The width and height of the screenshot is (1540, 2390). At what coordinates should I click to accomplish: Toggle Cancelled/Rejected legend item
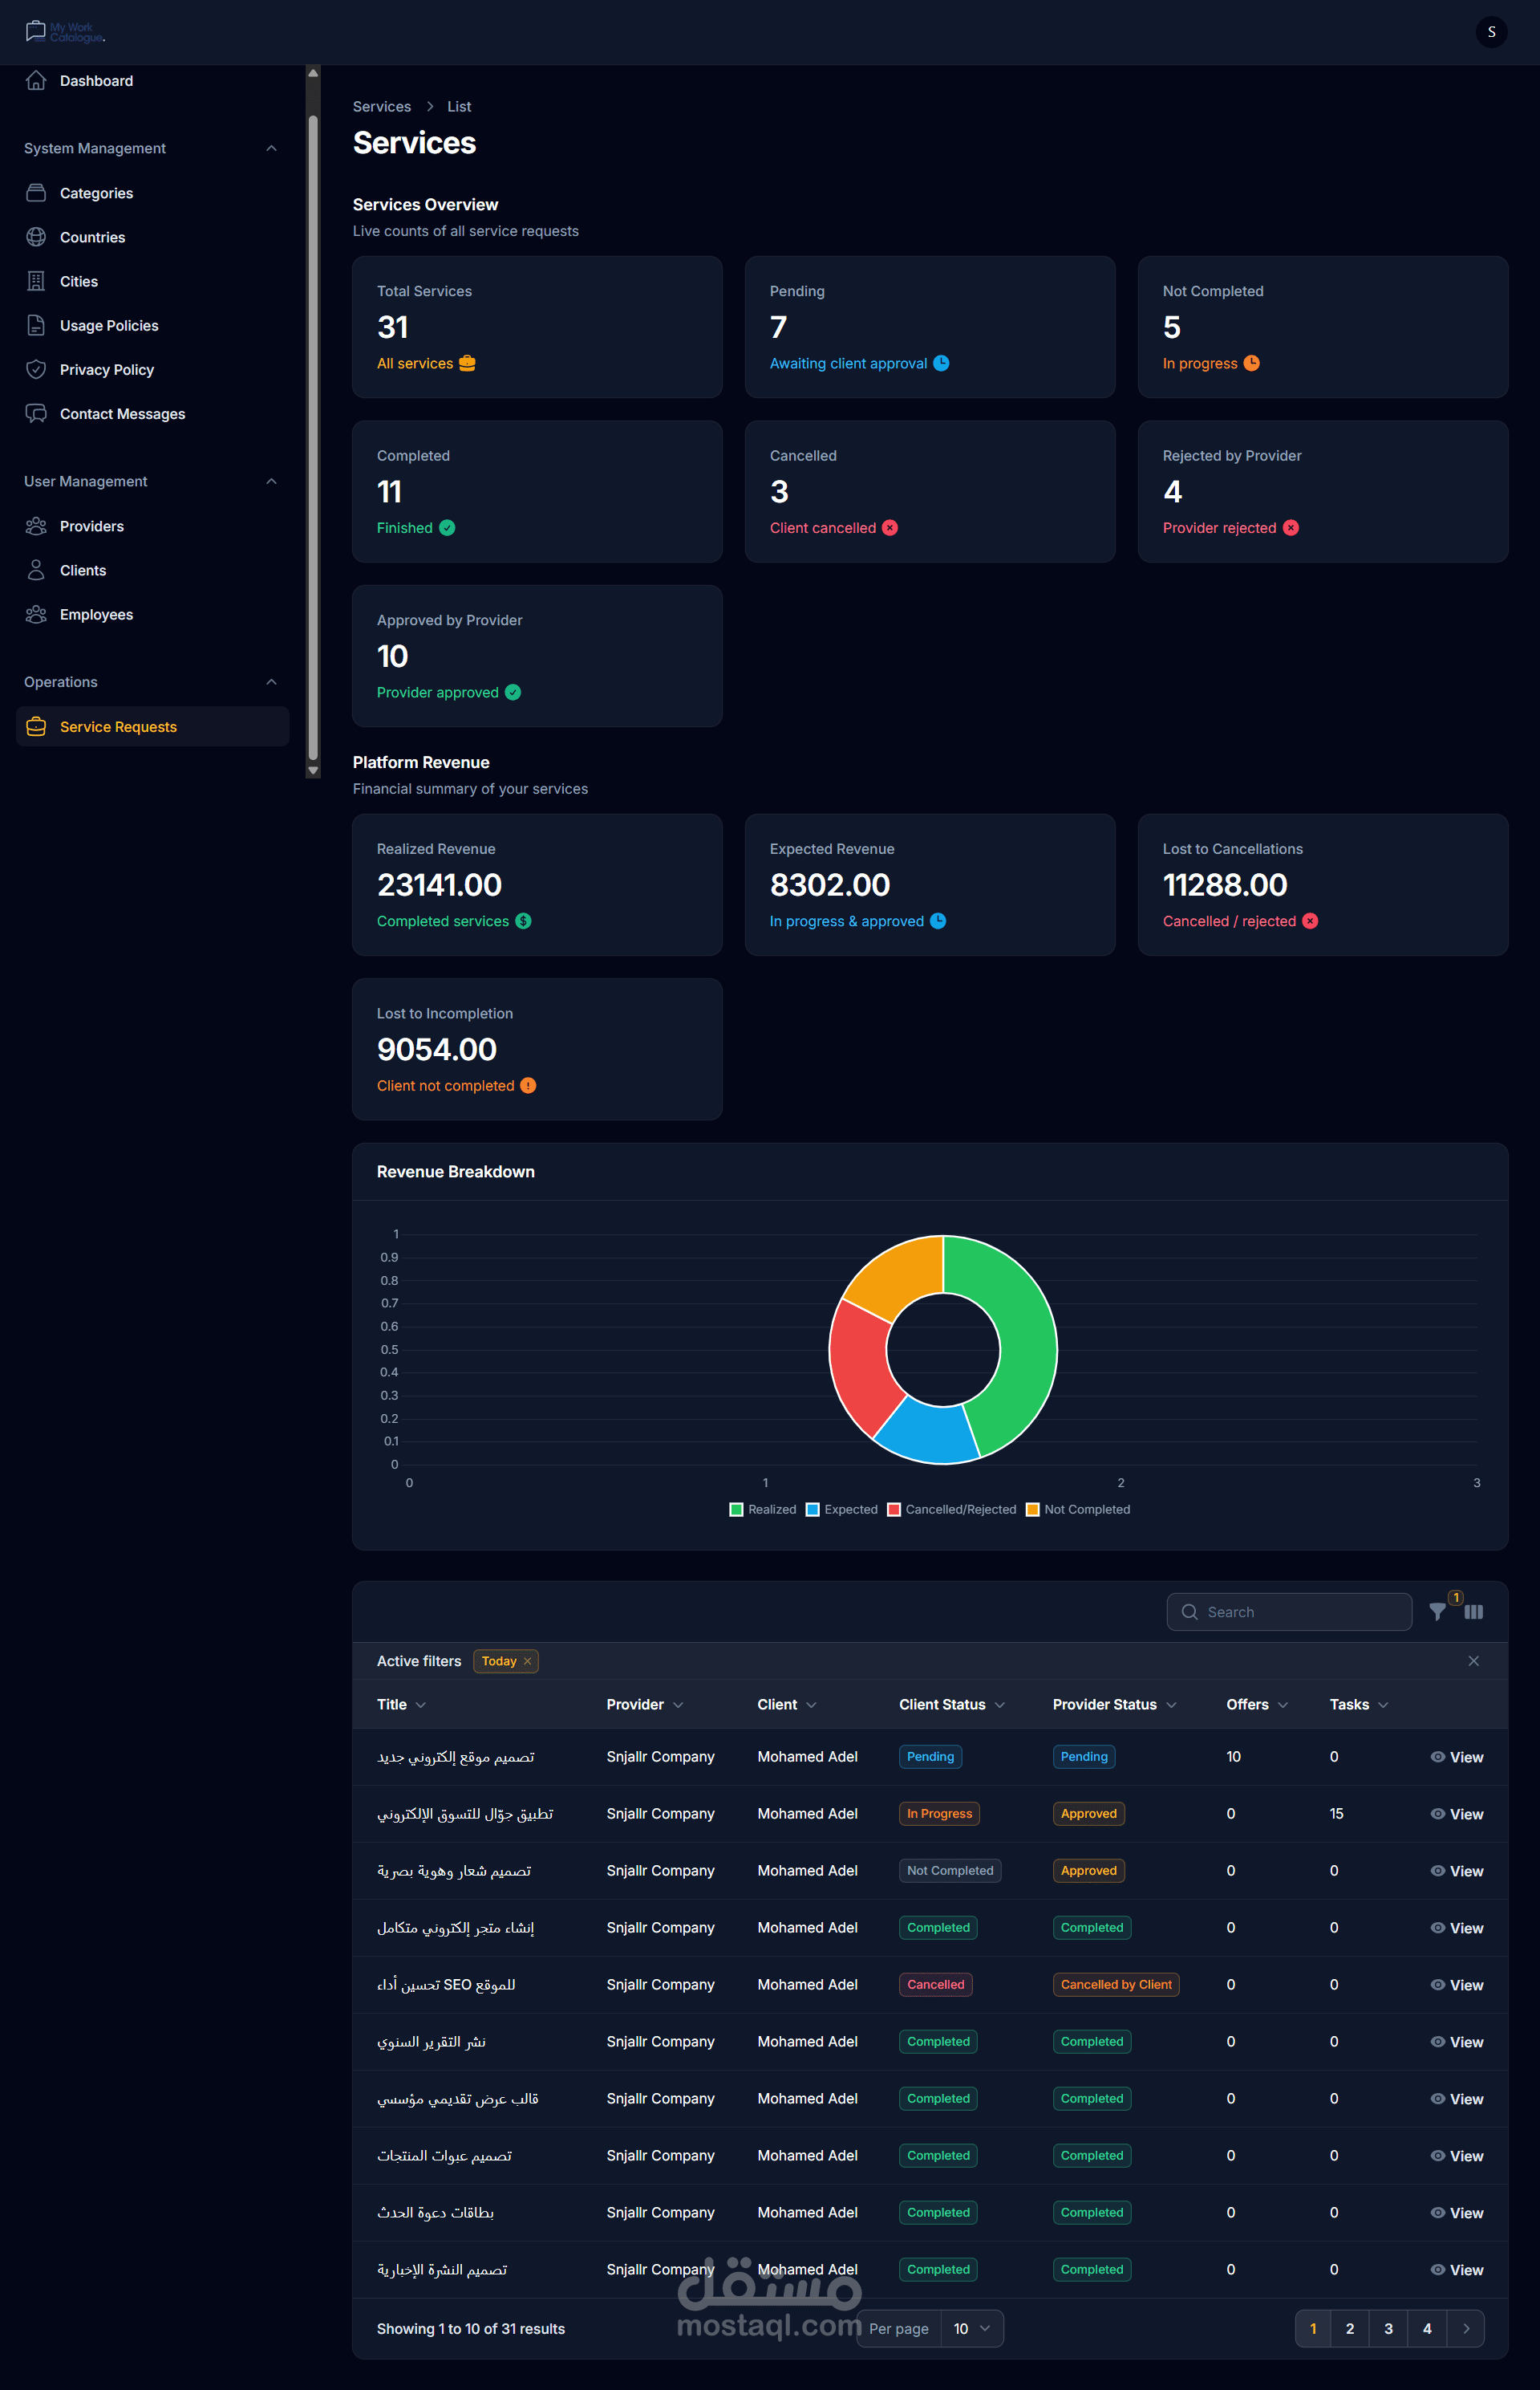point(951,1510)
